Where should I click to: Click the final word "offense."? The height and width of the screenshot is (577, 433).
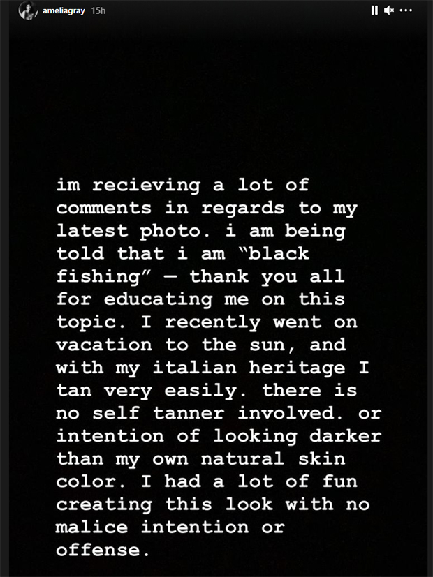pyautogui.click(x=103, y=550)
